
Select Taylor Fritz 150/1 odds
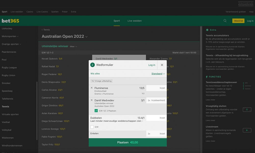[50, 145]
